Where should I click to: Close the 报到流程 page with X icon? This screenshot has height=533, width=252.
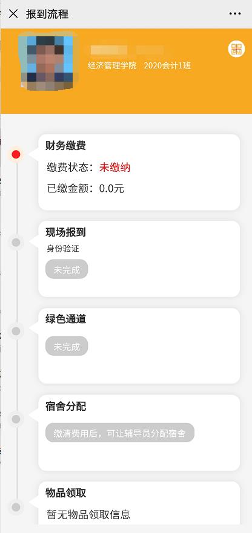pyautogui.click(x=13, y=14)
